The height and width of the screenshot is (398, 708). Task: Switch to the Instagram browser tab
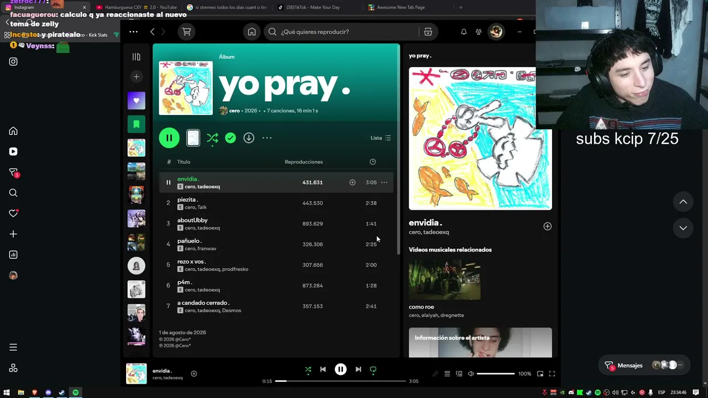coord(44,7)
